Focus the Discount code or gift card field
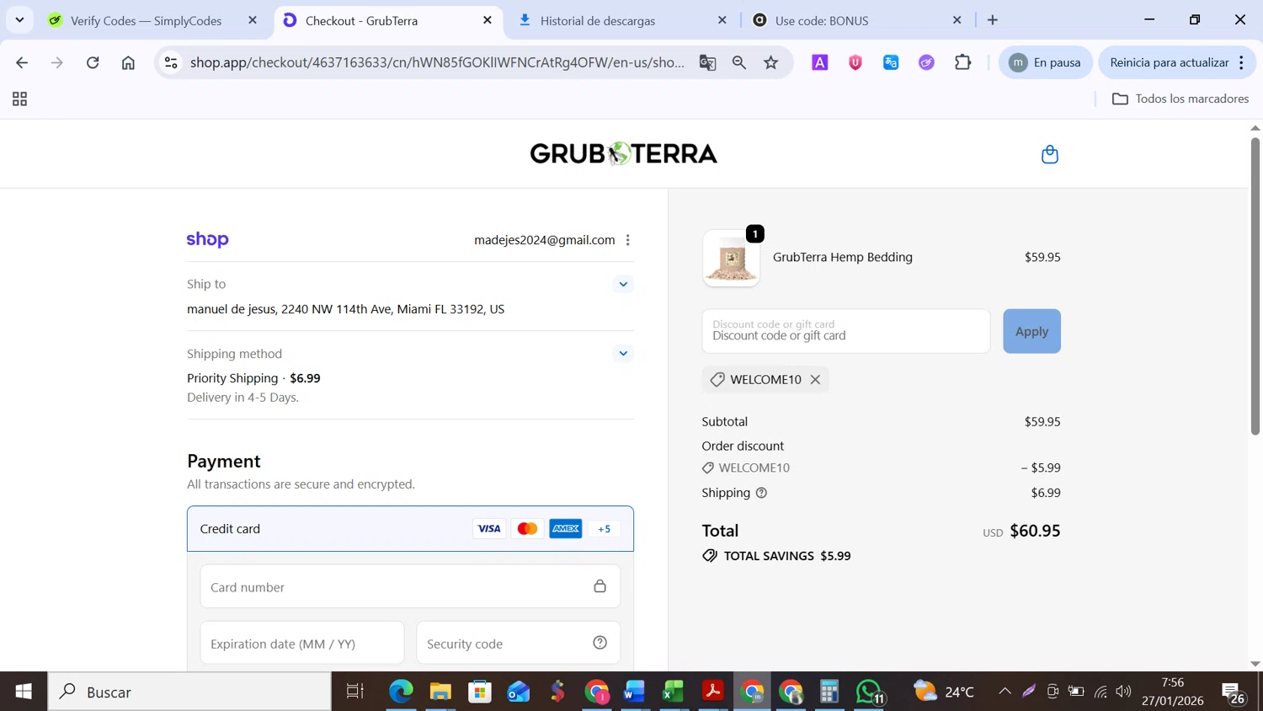This screenshot has height=711, width=1263. 846,331
